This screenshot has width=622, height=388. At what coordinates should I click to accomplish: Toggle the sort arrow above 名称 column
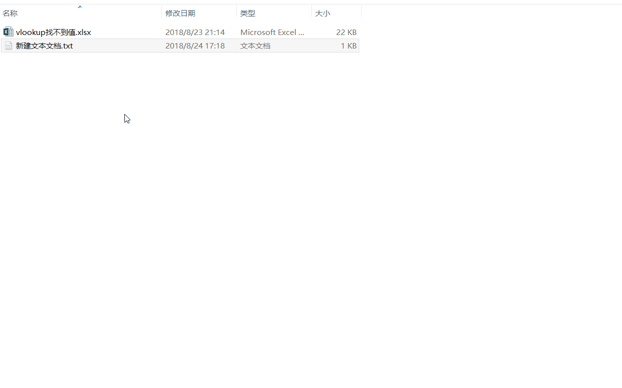click(x=80, y=7)
